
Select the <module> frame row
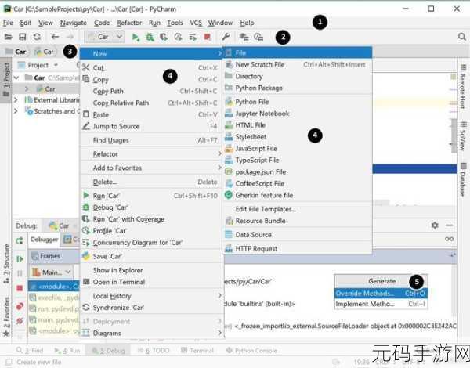(54, 287)
